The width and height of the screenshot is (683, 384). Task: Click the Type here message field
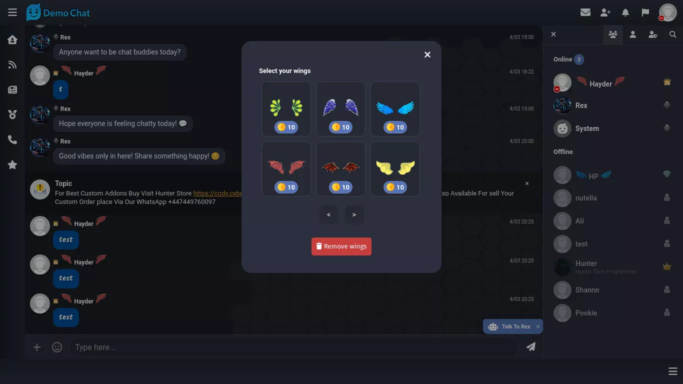pyautogui.click(x=293, y=347)
